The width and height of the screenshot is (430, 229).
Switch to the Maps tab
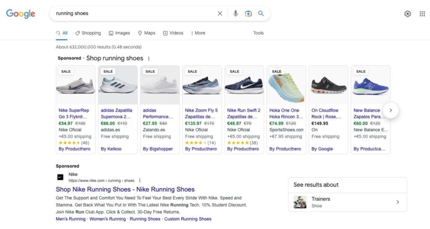pos(147,33)
